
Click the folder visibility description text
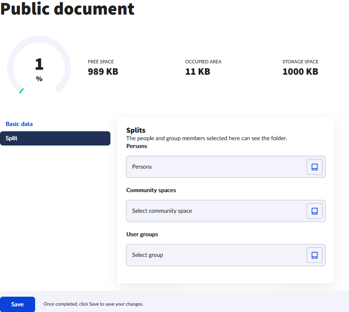point(207,138)
